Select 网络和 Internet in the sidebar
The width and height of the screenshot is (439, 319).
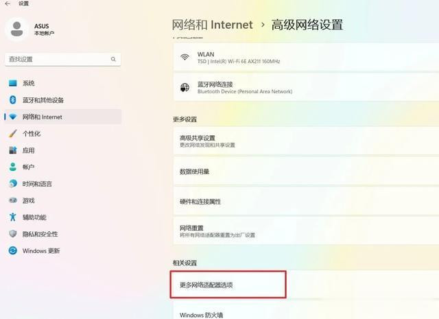tap(63, 117)
